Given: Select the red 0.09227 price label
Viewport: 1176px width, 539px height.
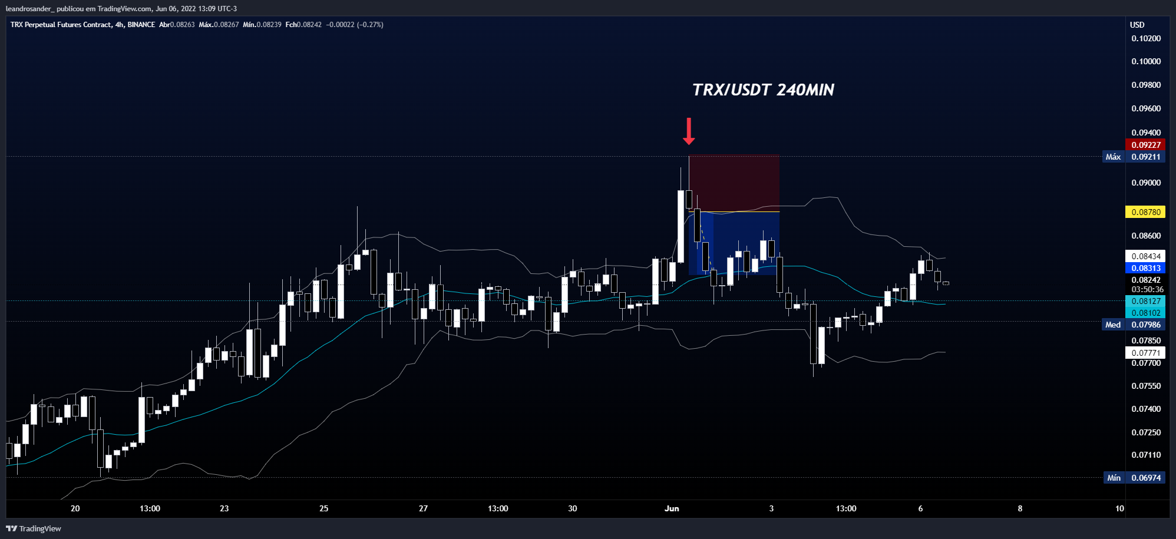Looking at the screenshot, I should tap(1145, 145).
